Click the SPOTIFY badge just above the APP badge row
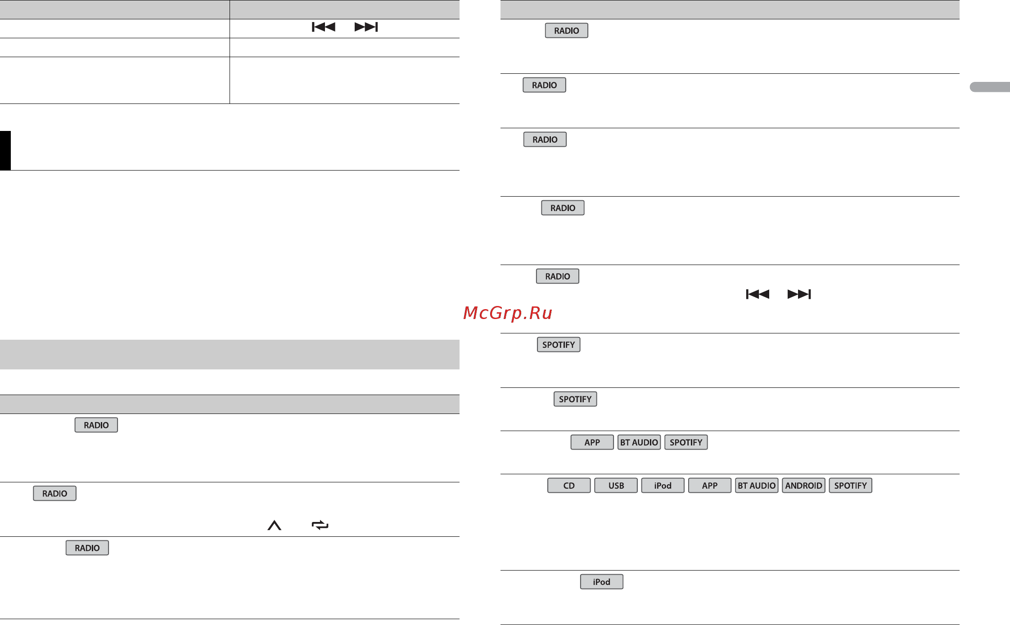 click(x=575, y=399)
